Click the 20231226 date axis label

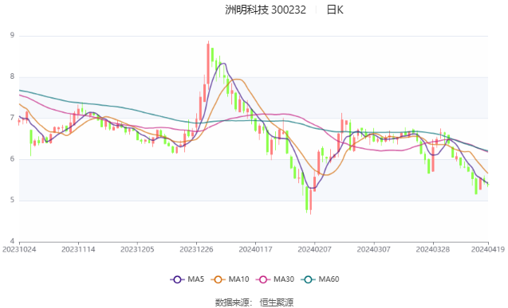(x=196, y=249)
